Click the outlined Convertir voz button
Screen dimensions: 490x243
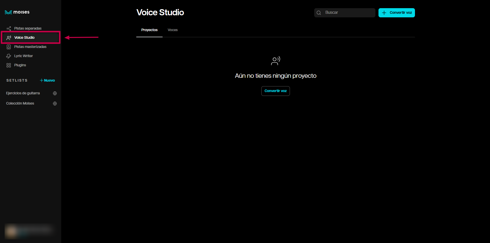(275, 91)
